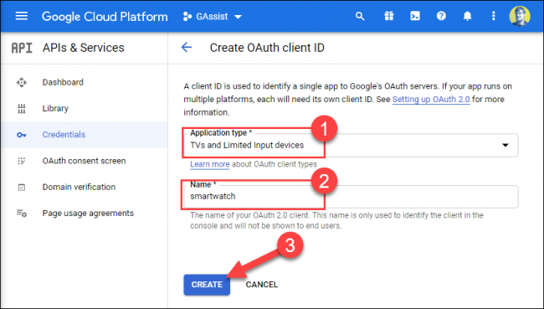Click the search magnifier icon
The image size is (544, 309).
click(x=360, y=16)
